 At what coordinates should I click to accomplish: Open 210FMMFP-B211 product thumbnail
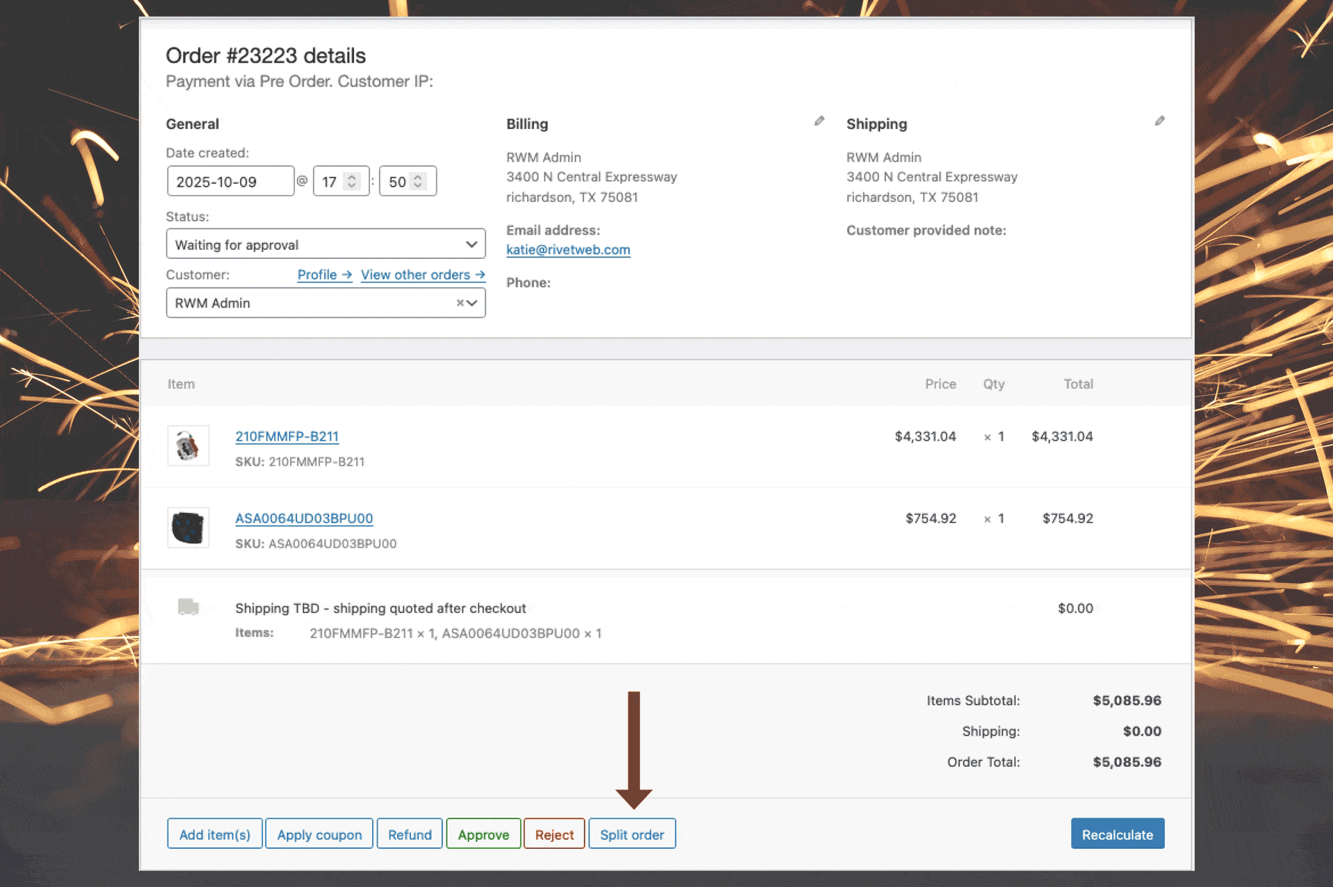(188, 445)
